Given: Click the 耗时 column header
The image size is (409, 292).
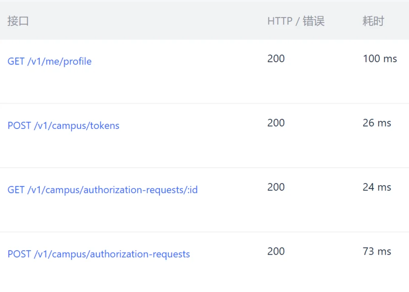Looking at the screenshot, I should click(x=373, y=21).
